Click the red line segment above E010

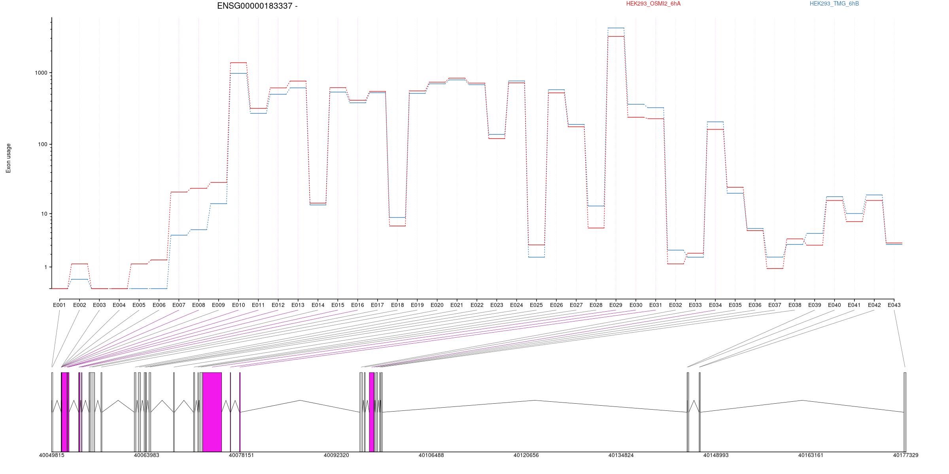tap(238, 62)
